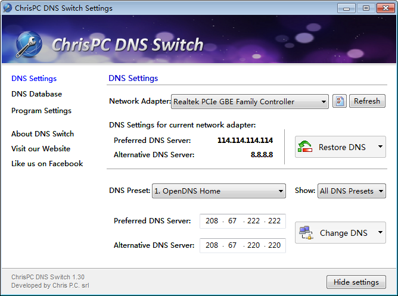The image size is (398, 296).
Task: Expand the Restore DNS button arrow
Action: click(x=380, y=147)
